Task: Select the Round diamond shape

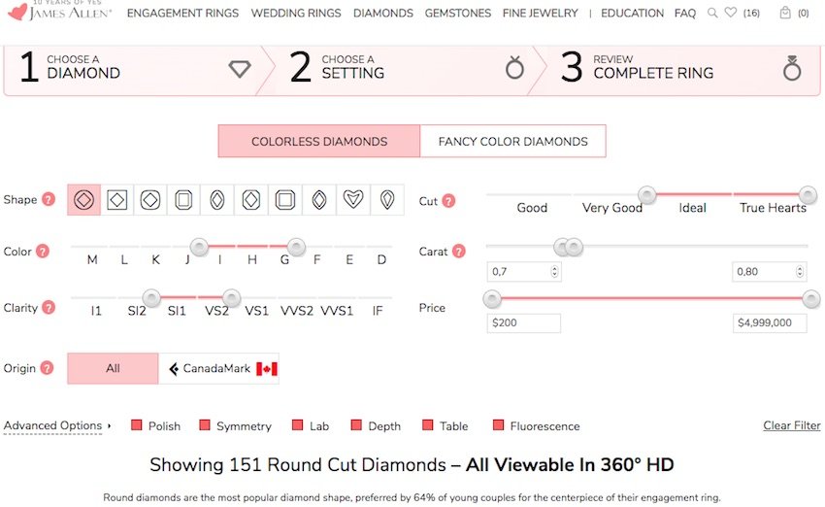Action: click(x=83, y=200)
